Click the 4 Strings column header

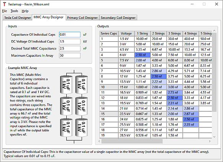(191, 34)
